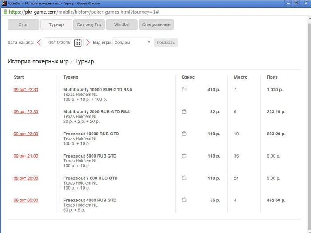Switch to the Сит-энд-Гоу tab
Image resolution: width=311 pixels, height=233 pixels.
pos(89,24)
